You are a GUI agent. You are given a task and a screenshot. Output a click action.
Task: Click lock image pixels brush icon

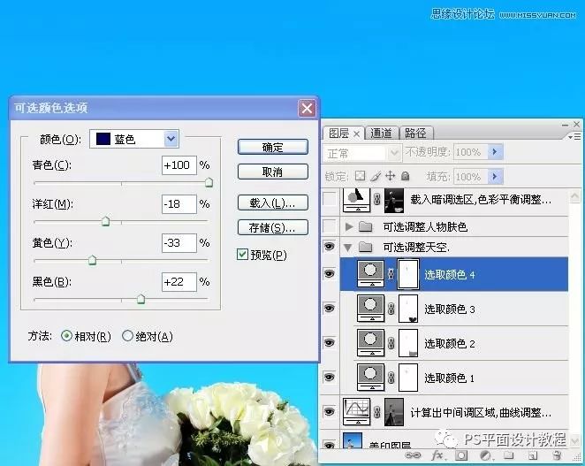(x=376, y=176)
